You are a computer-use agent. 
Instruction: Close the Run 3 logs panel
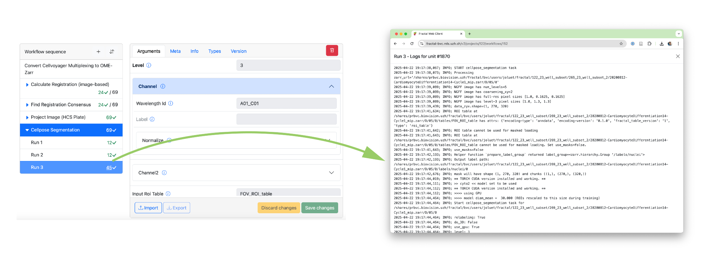[678, 56]
